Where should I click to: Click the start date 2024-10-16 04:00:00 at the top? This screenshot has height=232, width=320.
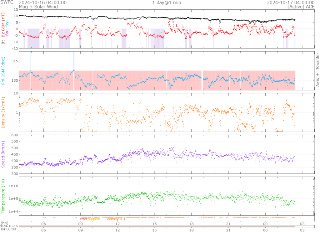(43, 3)
